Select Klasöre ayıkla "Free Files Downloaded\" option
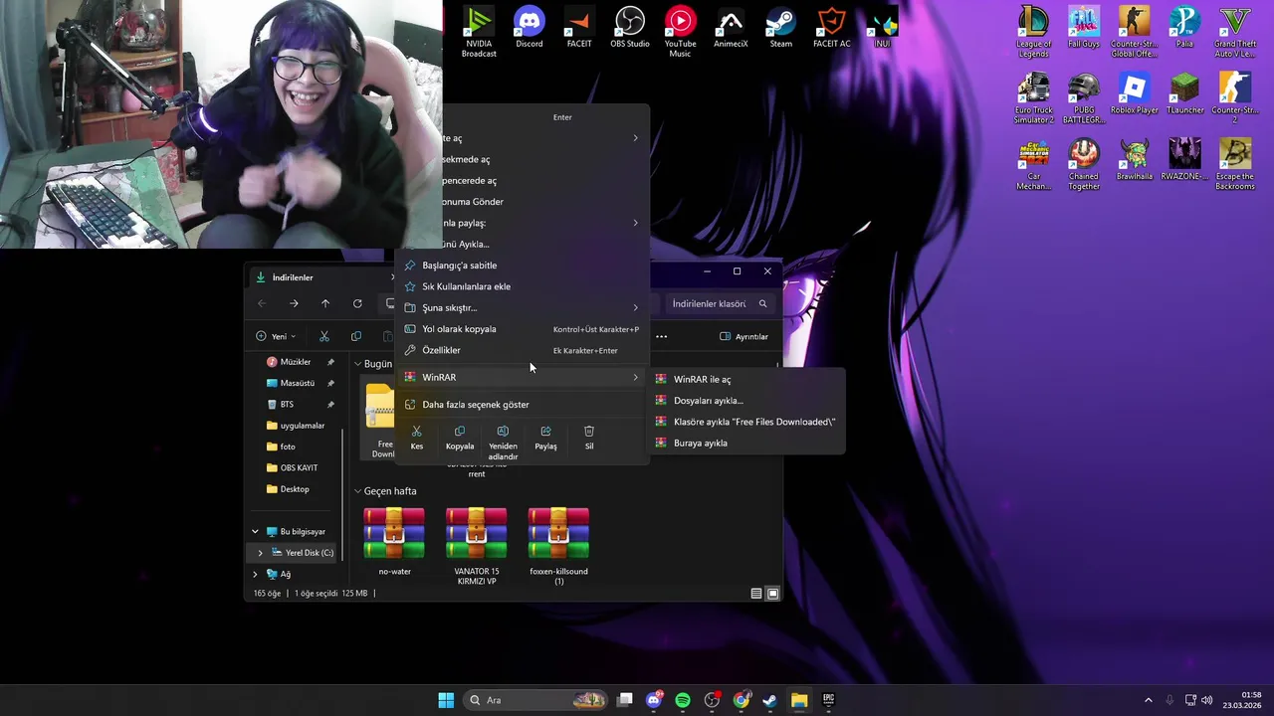This screenshot has height=716, width=1274. 746,422
